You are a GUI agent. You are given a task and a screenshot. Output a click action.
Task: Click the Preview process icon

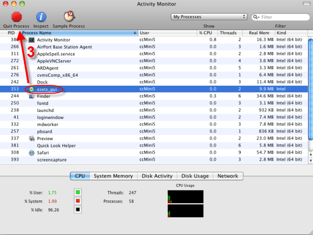31,139
